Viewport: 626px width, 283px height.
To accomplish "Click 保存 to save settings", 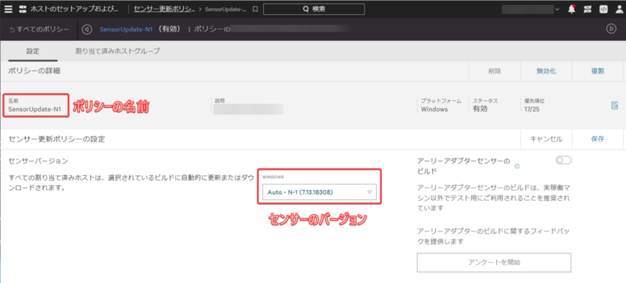I will click(597, 139).
